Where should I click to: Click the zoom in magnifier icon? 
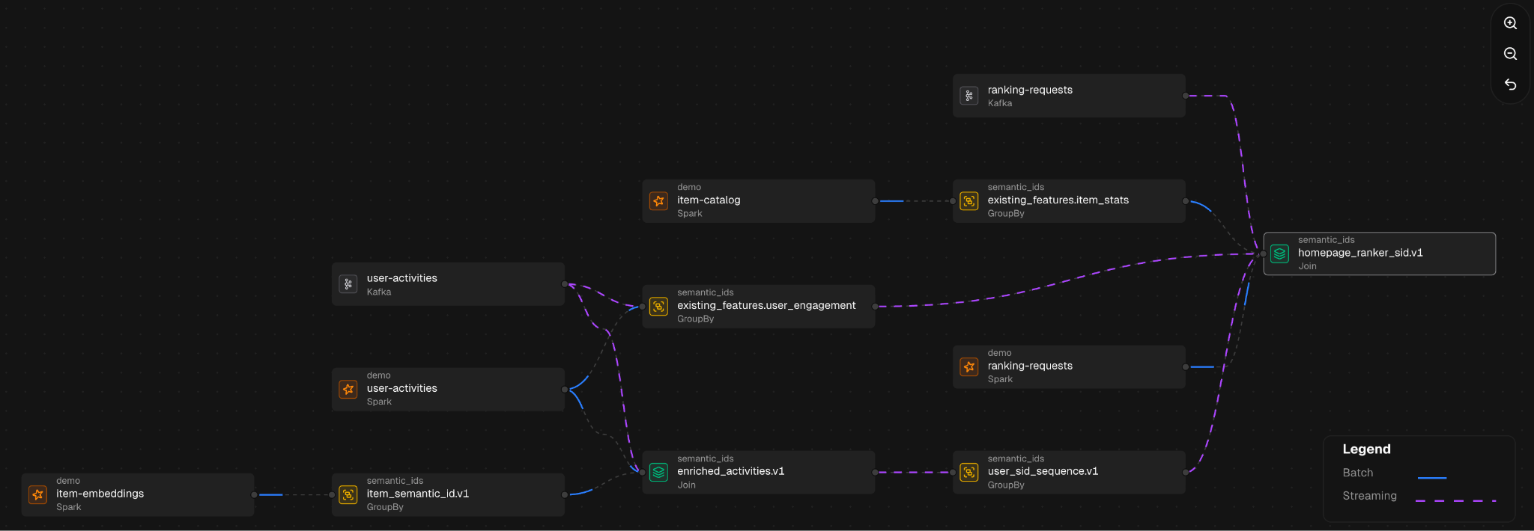(x=1510, y=23)
